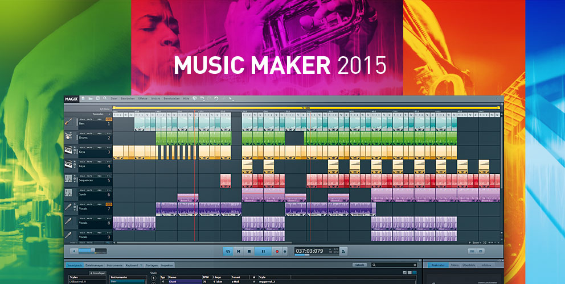Mute the Bass track
Viewport: 565px width, 284px height.
(90, 119)
